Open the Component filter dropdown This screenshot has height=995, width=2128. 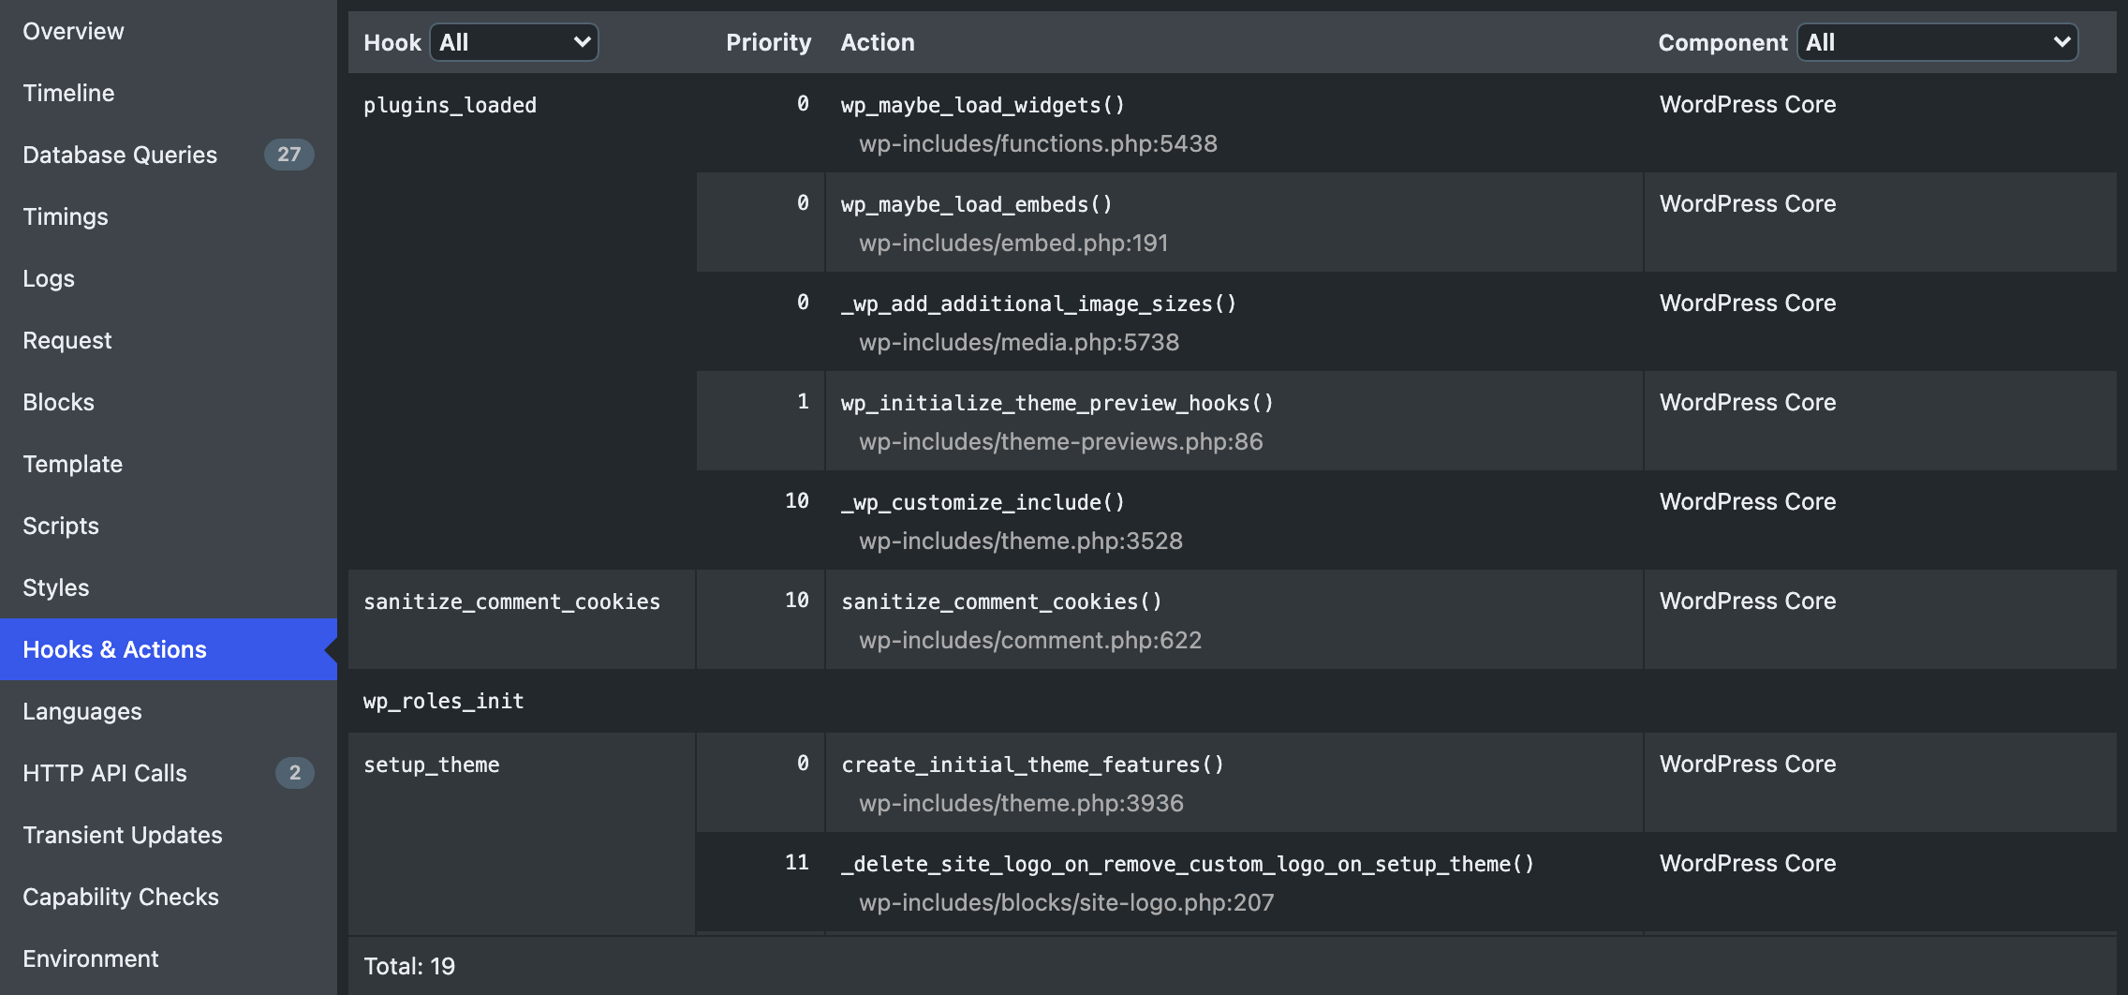point(1936,42)
